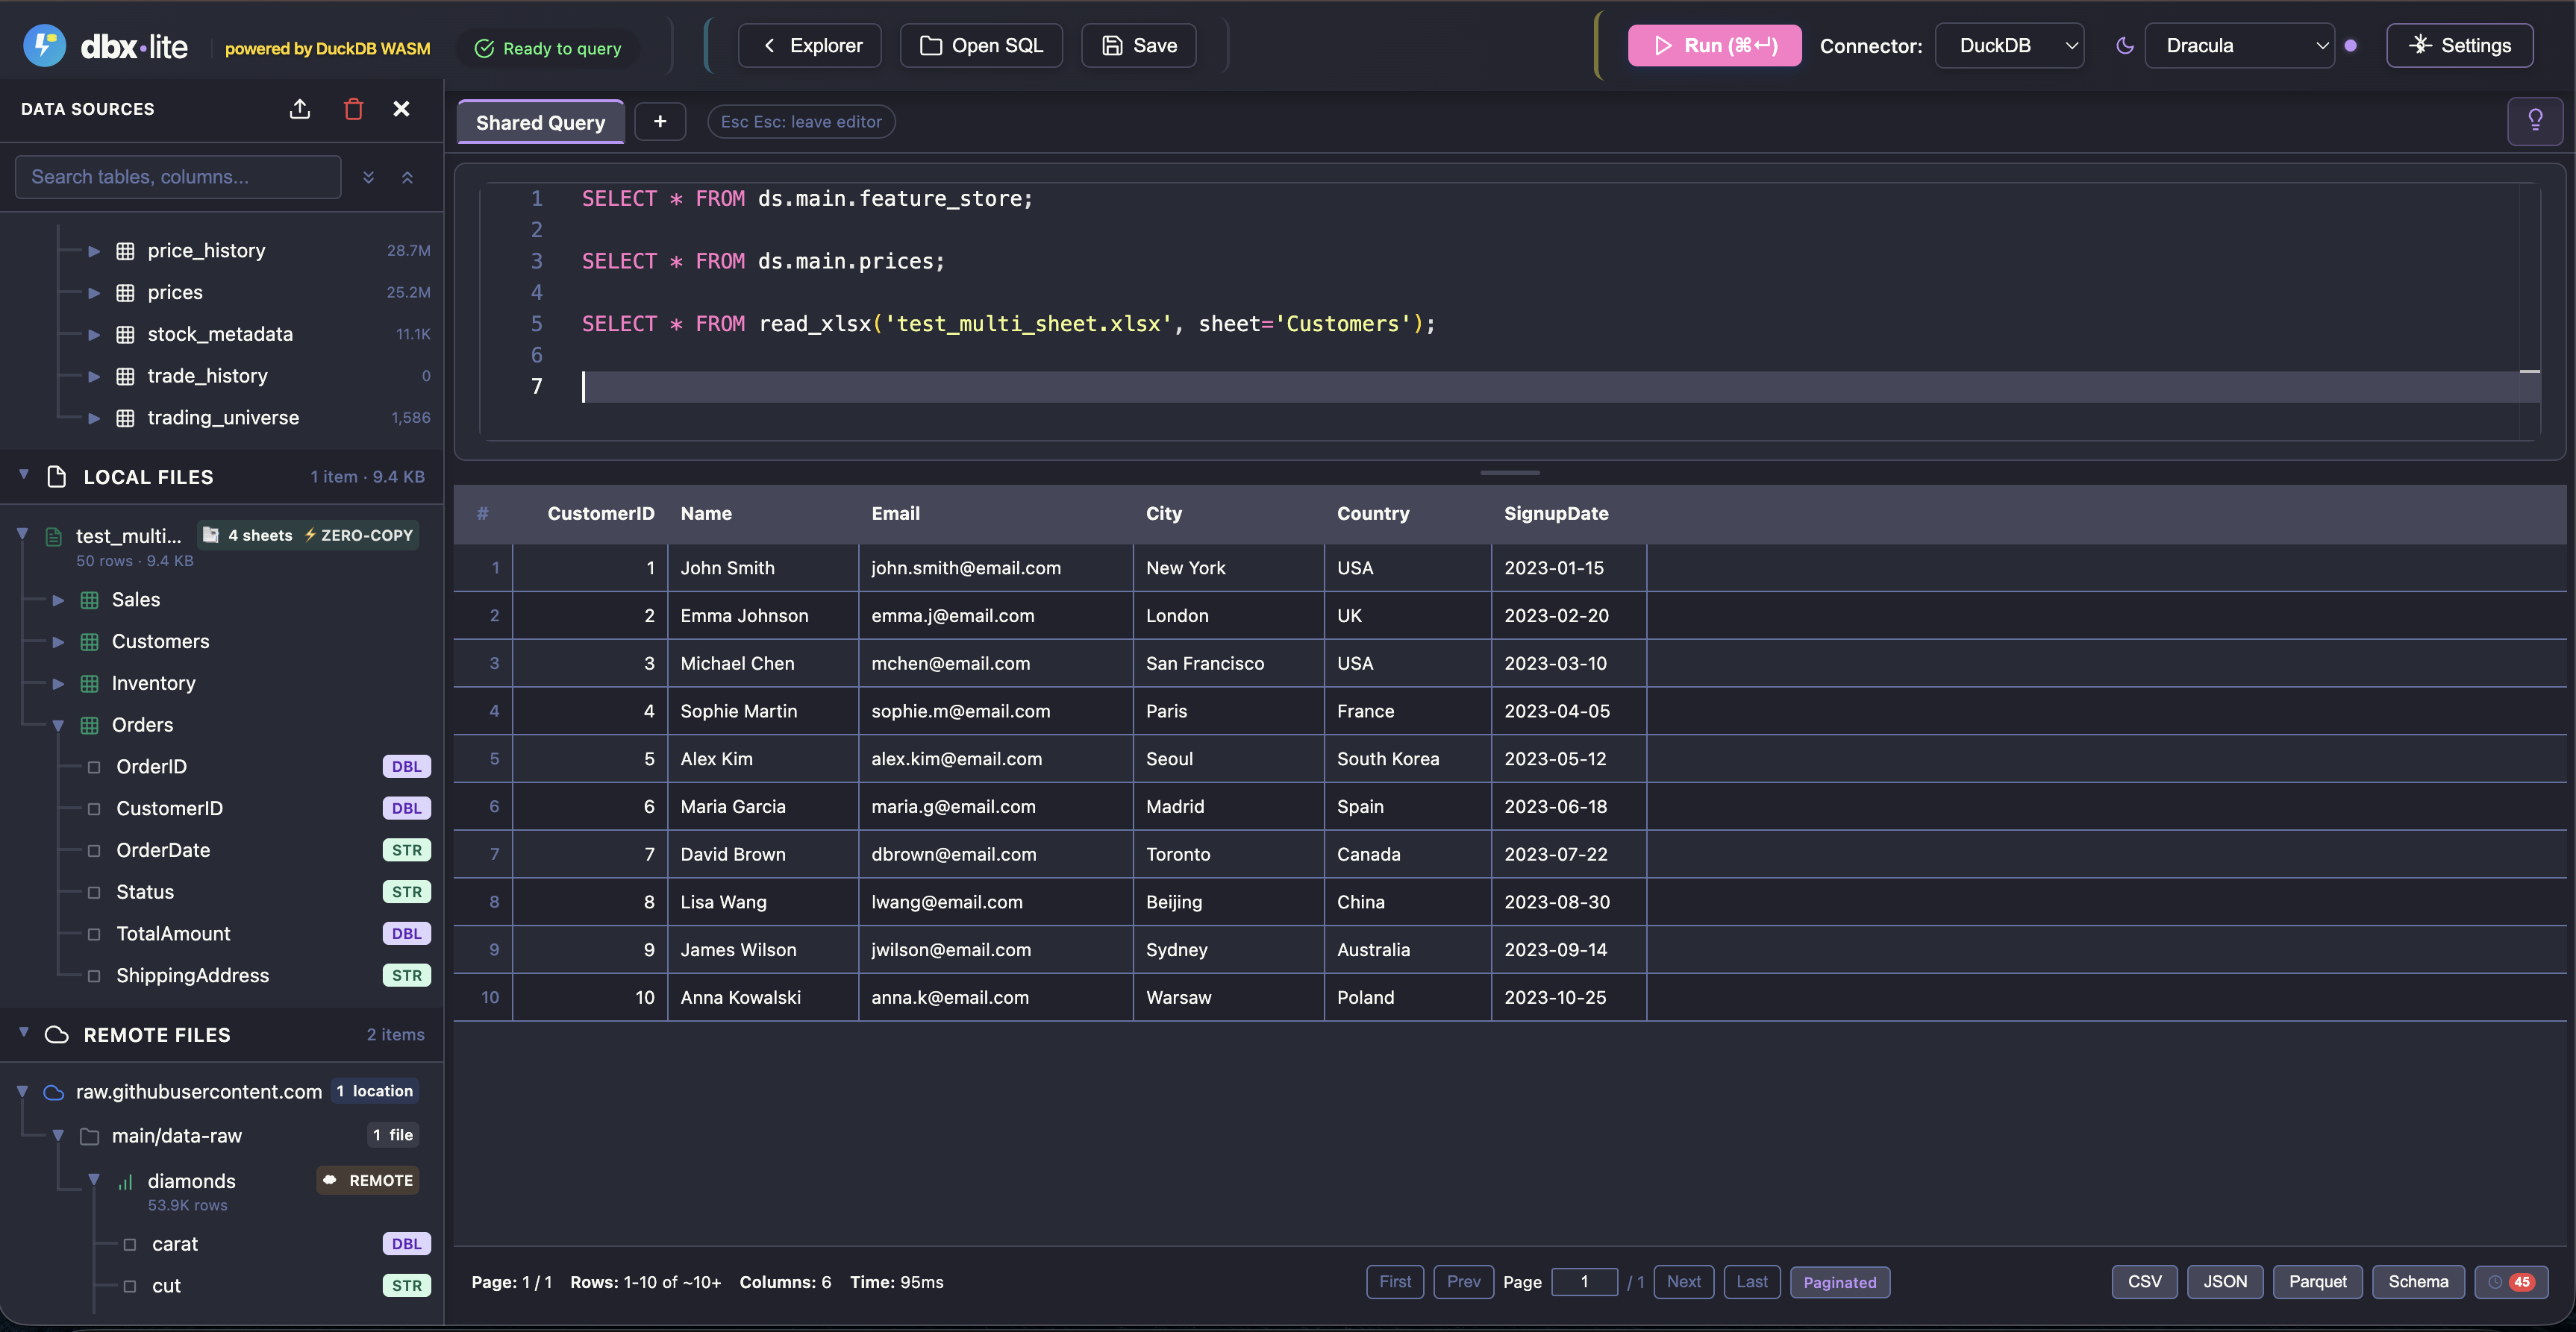Toggle the CustomerID column checkbox

coord(94,809)
